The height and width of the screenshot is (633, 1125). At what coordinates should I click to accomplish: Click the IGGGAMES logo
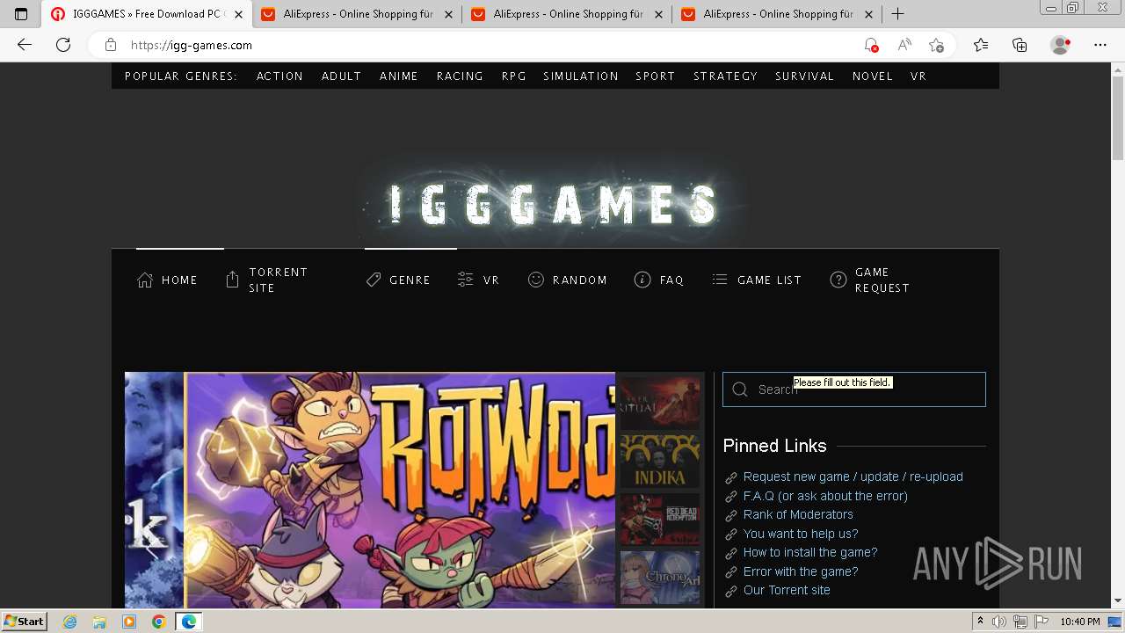[x=555, y=204]
